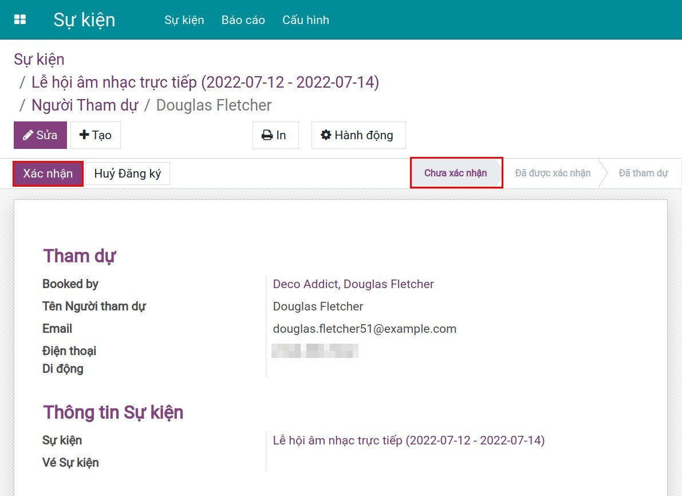This screenshot has width=682, height=496.
Task: Click the plus icon on Tạo button
Action: pyautogui.click(x=84, y=135)
